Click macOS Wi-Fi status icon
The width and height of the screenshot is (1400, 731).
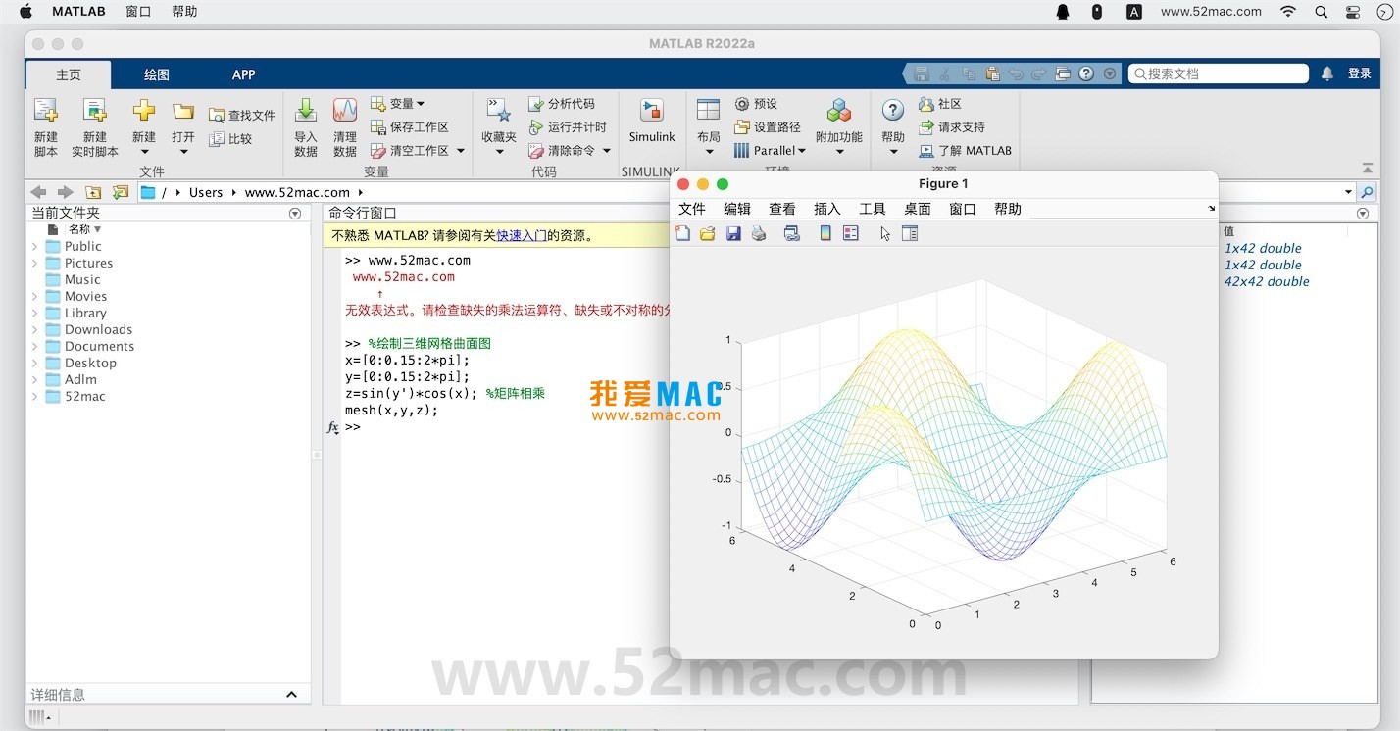point(1288,12)
